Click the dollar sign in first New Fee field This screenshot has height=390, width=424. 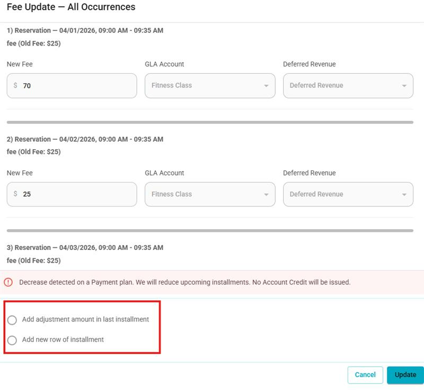pos(15,85)
